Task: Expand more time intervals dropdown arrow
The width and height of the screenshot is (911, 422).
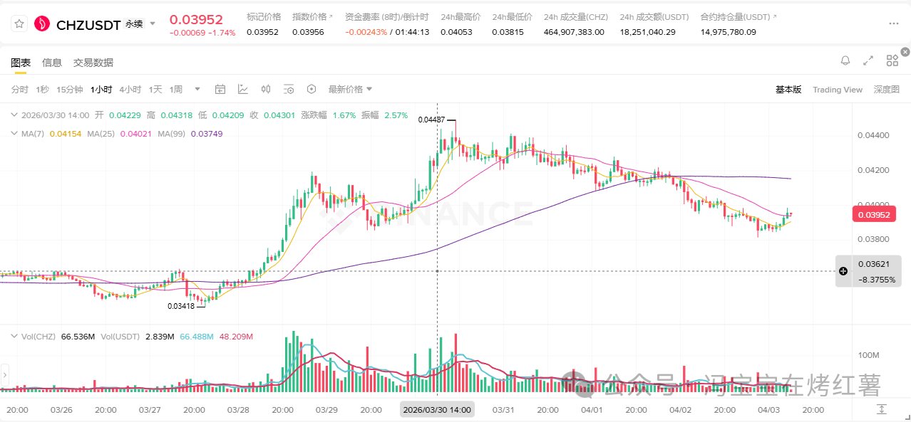Action: 197,90
